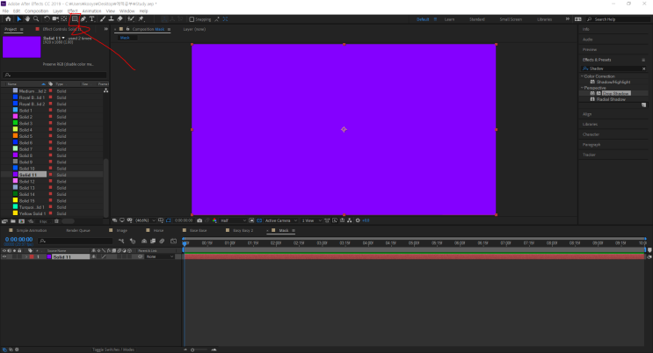The image size is (653, 353).
Task: Select the Pen tool
Action: tap(83, 19)
